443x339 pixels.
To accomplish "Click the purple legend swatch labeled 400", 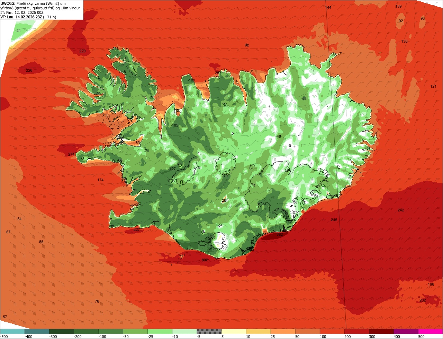I will 406,331.
